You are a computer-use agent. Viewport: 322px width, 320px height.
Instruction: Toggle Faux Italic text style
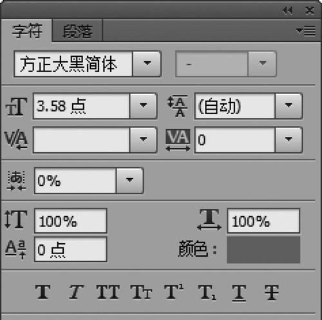point(76,292)
